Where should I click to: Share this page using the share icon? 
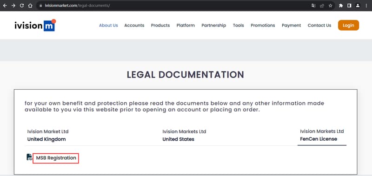[x=322, y=6]
